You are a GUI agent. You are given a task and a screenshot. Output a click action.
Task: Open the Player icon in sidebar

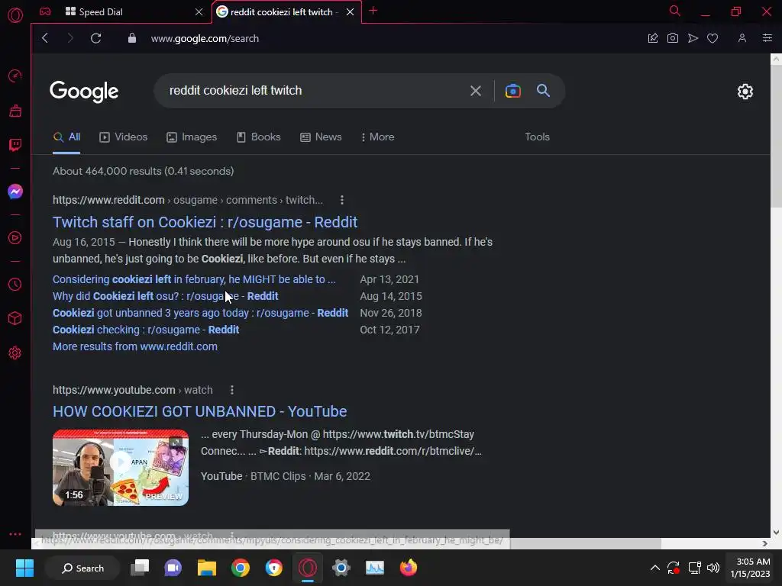[15, 238]
